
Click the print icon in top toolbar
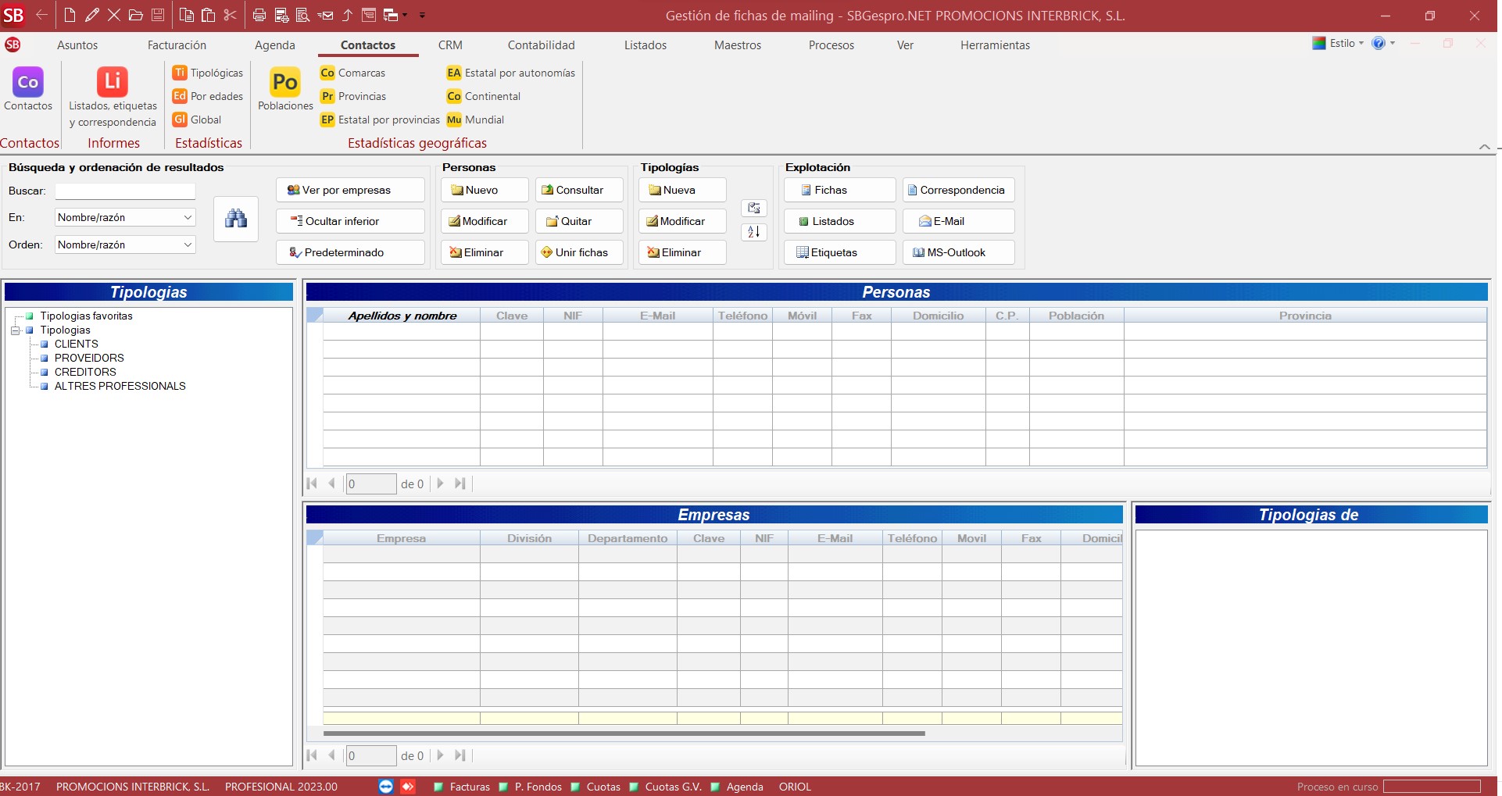pos(259,15)
